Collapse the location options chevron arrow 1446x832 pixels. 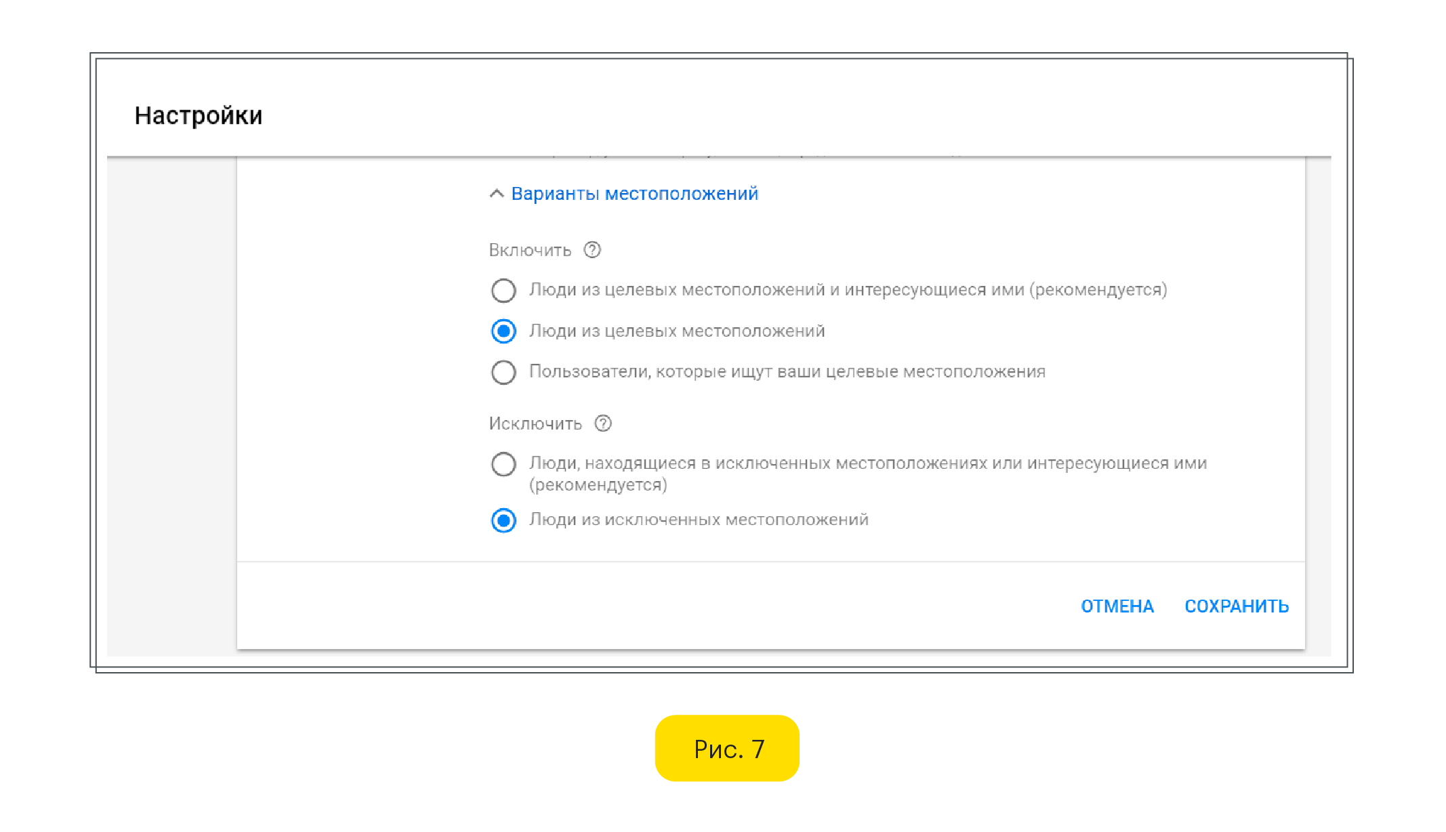(497, 194)
